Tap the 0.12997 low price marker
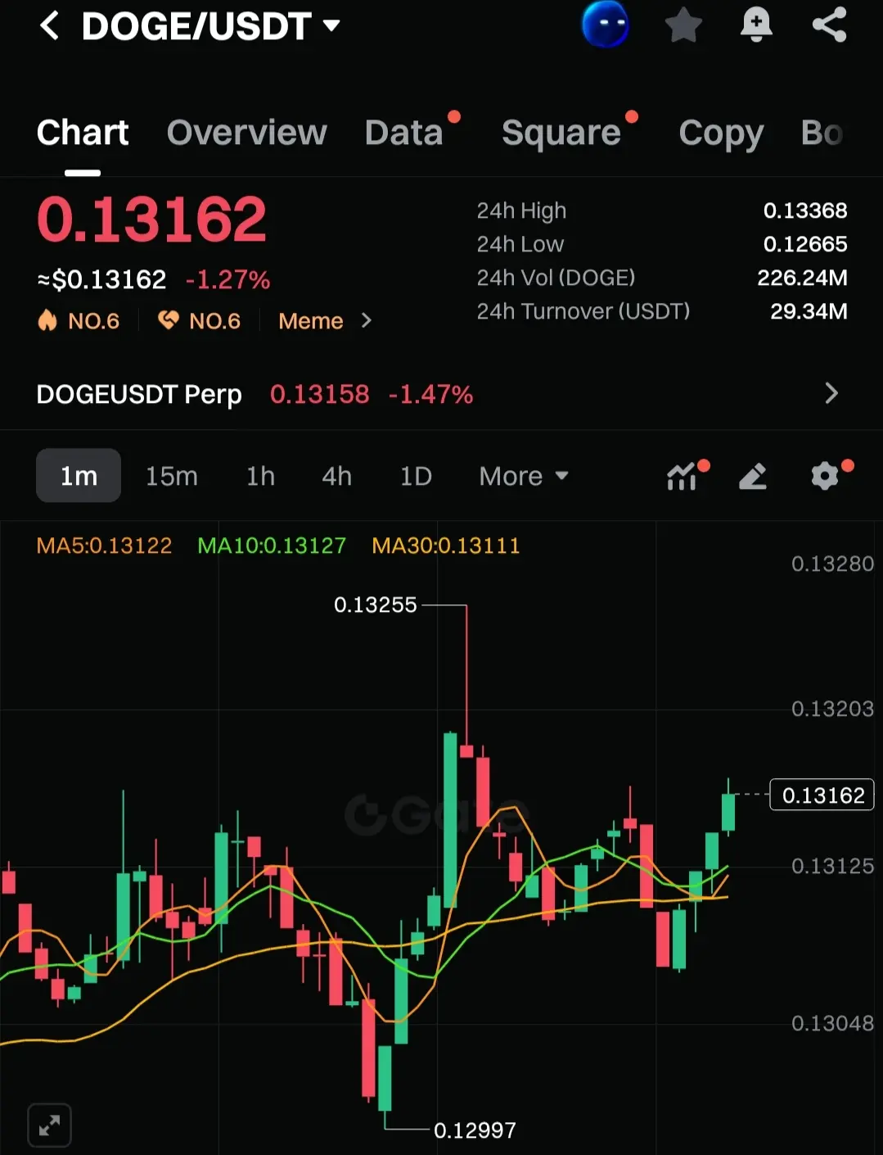The image size is (883, 1155). click(x=475, y=1130)
